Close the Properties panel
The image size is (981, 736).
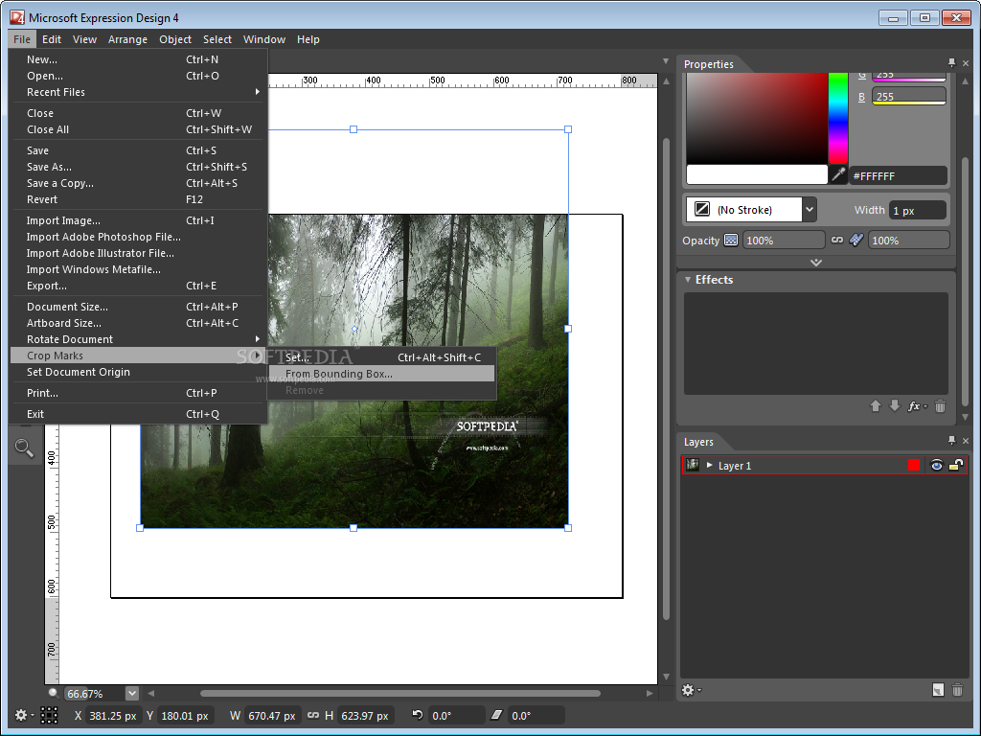tap(966, 63)
